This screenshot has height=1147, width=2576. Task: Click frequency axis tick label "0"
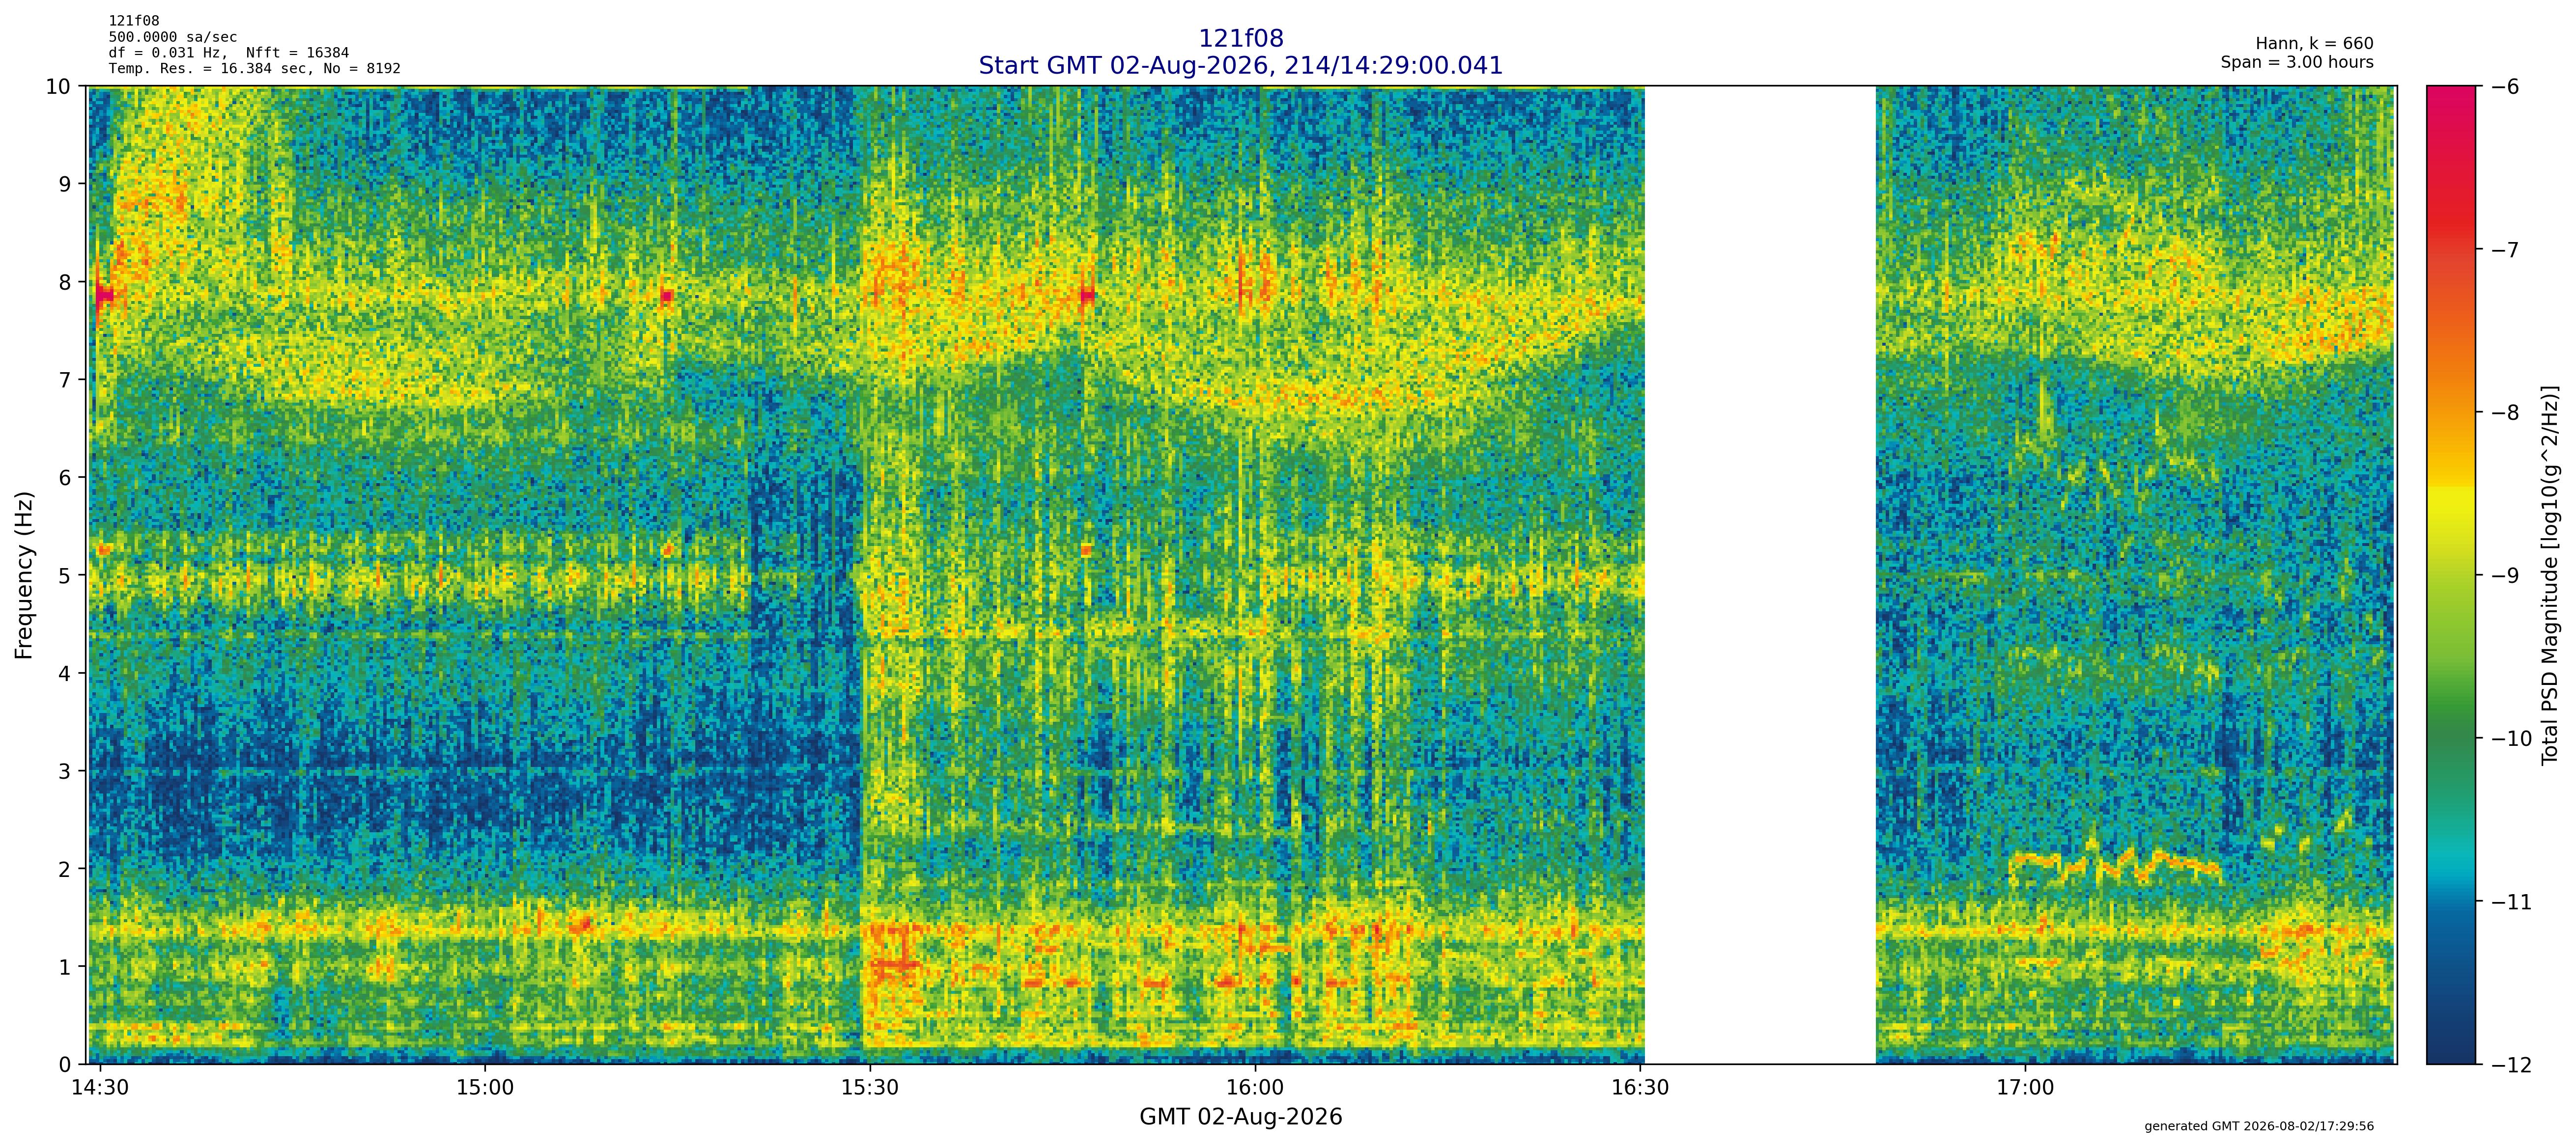tap(65, 1065)
